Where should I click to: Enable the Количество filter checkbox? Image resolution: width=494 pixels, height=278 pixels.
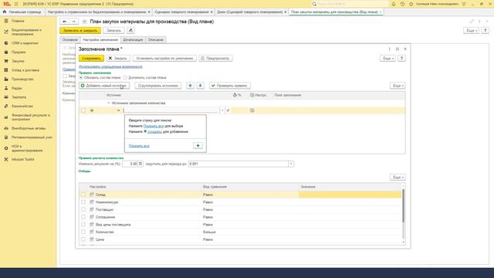point(83,232)
